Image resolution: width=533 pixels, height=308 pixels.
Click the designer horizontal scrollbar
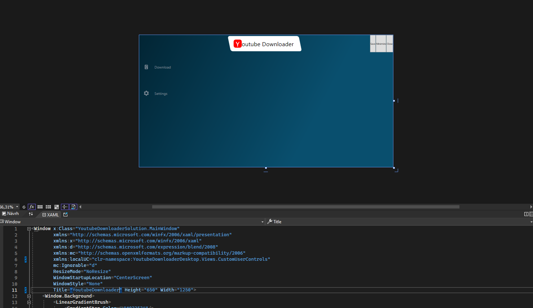coord(305,207)
